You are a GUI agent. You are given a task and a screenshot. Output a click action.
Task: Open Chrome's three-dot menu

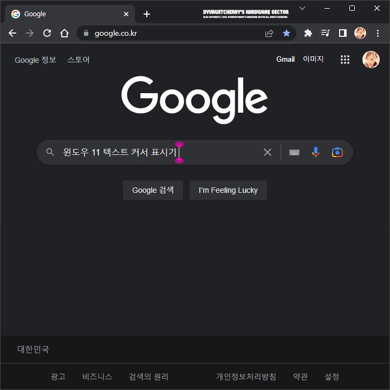click(x=378, y=33)
